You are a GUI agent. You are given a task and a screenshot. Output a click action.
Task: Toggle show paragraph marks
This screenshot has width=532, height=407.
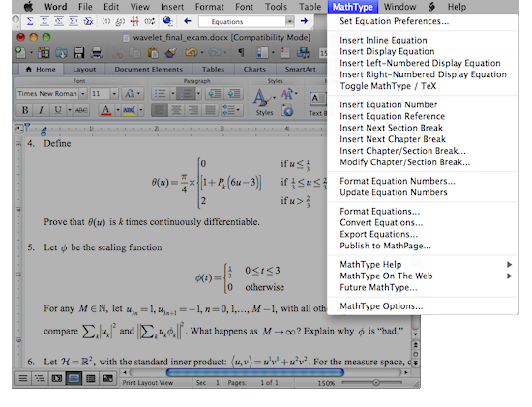point(241,52)
